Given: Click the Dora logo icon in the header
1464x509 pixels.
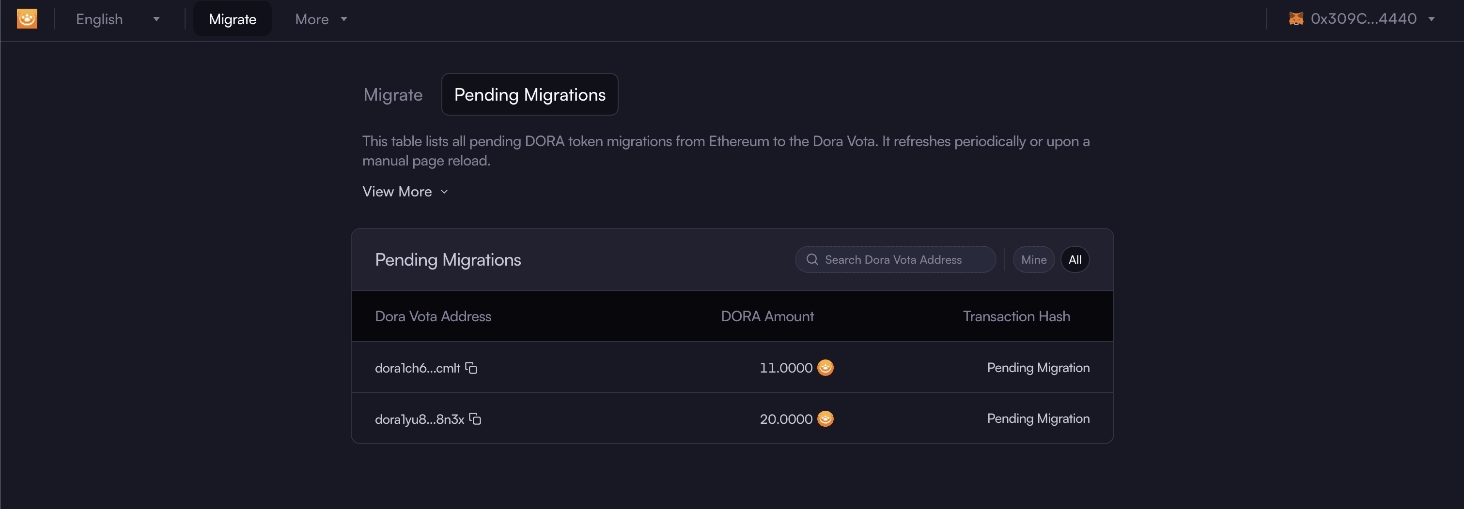Looking at the screenshot, I should tap(27, 19).
